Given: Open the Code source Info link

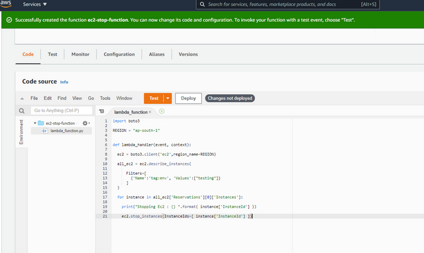Looking at the screenshot, I should coord(64,82).
